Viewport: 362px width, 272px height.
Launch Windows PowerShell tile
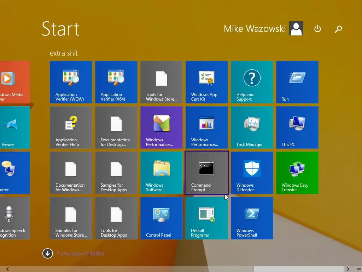pos(252,218)
